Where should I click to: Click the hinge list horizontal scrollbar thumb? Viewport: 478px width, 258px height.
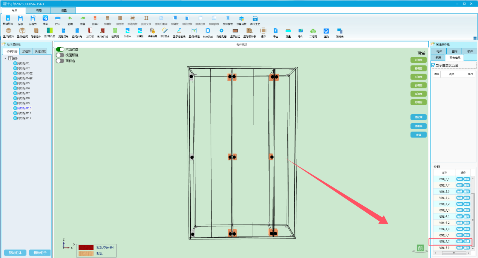coord(454,253)
